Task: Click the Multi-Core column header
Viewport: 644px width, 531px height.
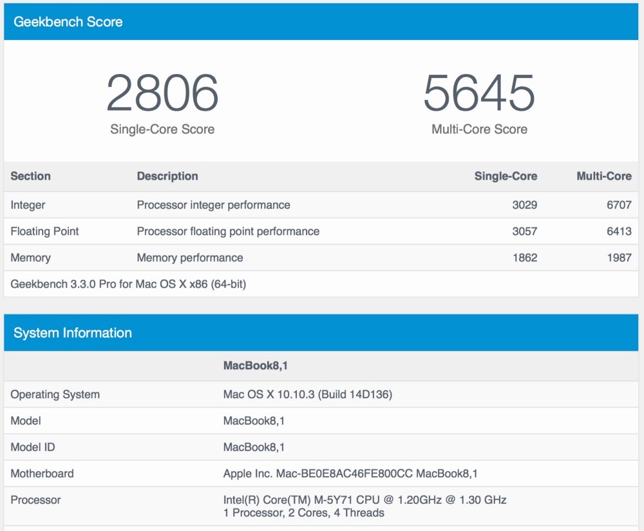Action: [604, 176]
